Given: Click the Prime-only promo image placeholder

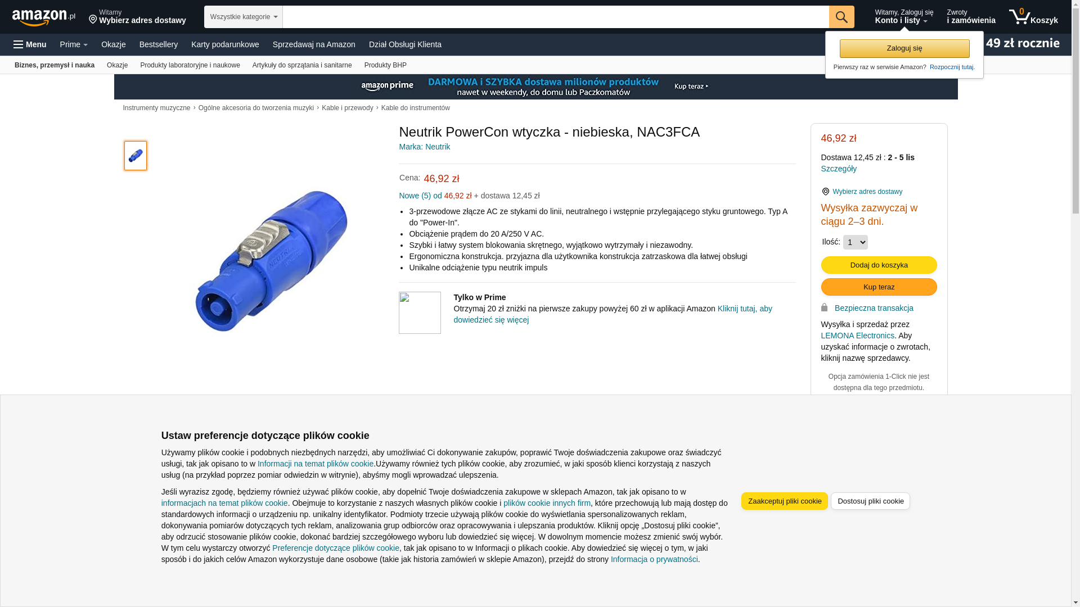Looking at the screenshot, I should pyautogui.click(x=420, y=312).
